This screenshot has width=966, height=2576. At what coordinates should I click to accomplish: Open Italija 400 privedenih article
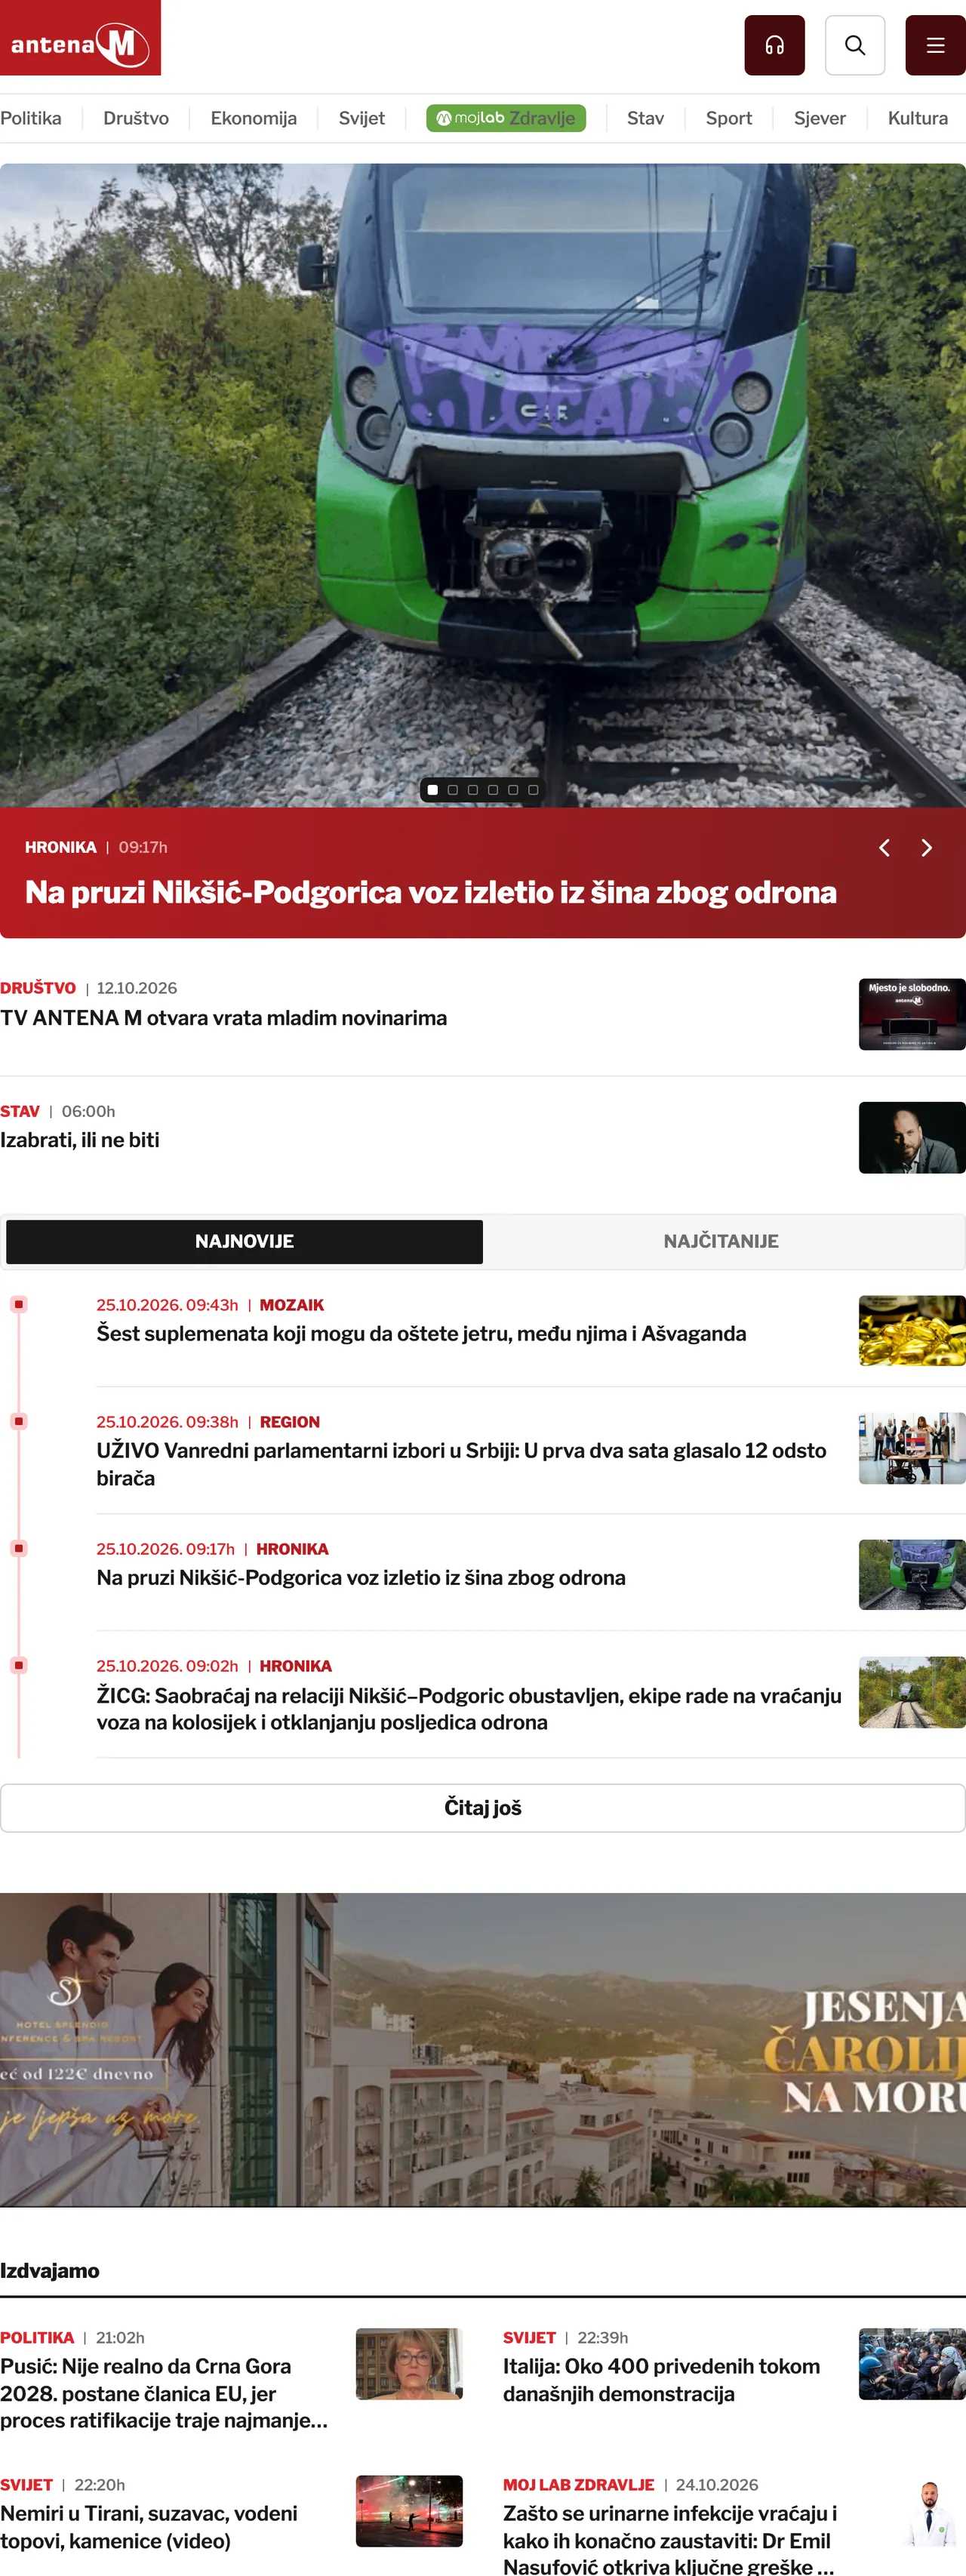[661, 2380]
